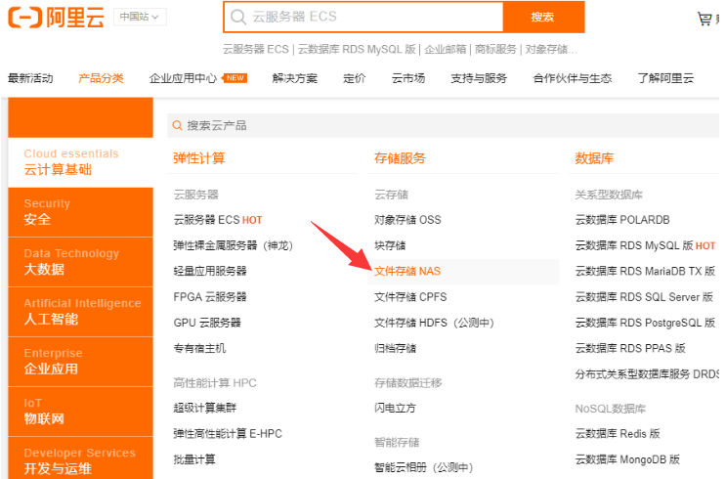Viewport: 726px width, 479px height.
Task: Open the 企业应用中心 menu
Action: coord(183,78)
